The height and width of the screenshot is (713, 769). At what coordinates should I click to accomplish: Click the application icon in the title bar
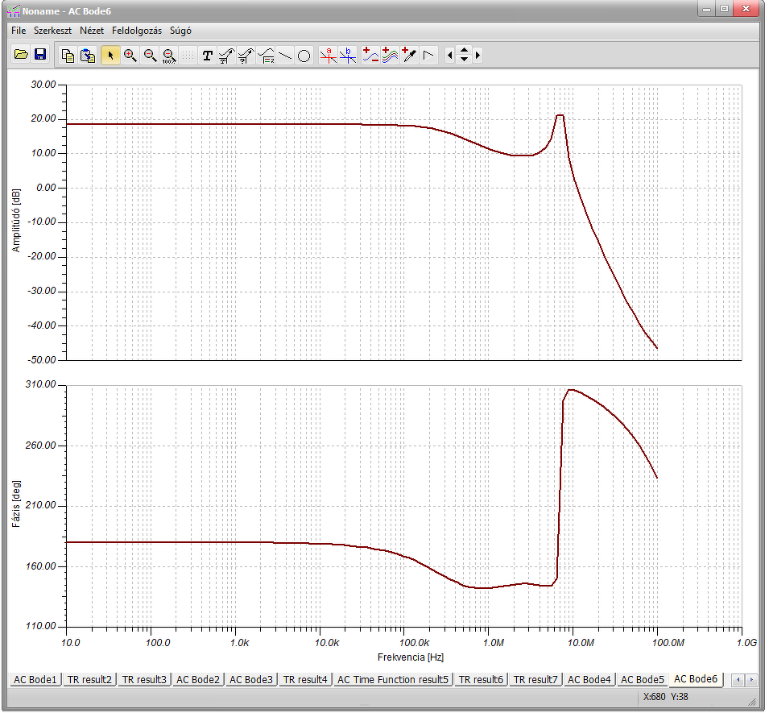click(x=13, y=10)
